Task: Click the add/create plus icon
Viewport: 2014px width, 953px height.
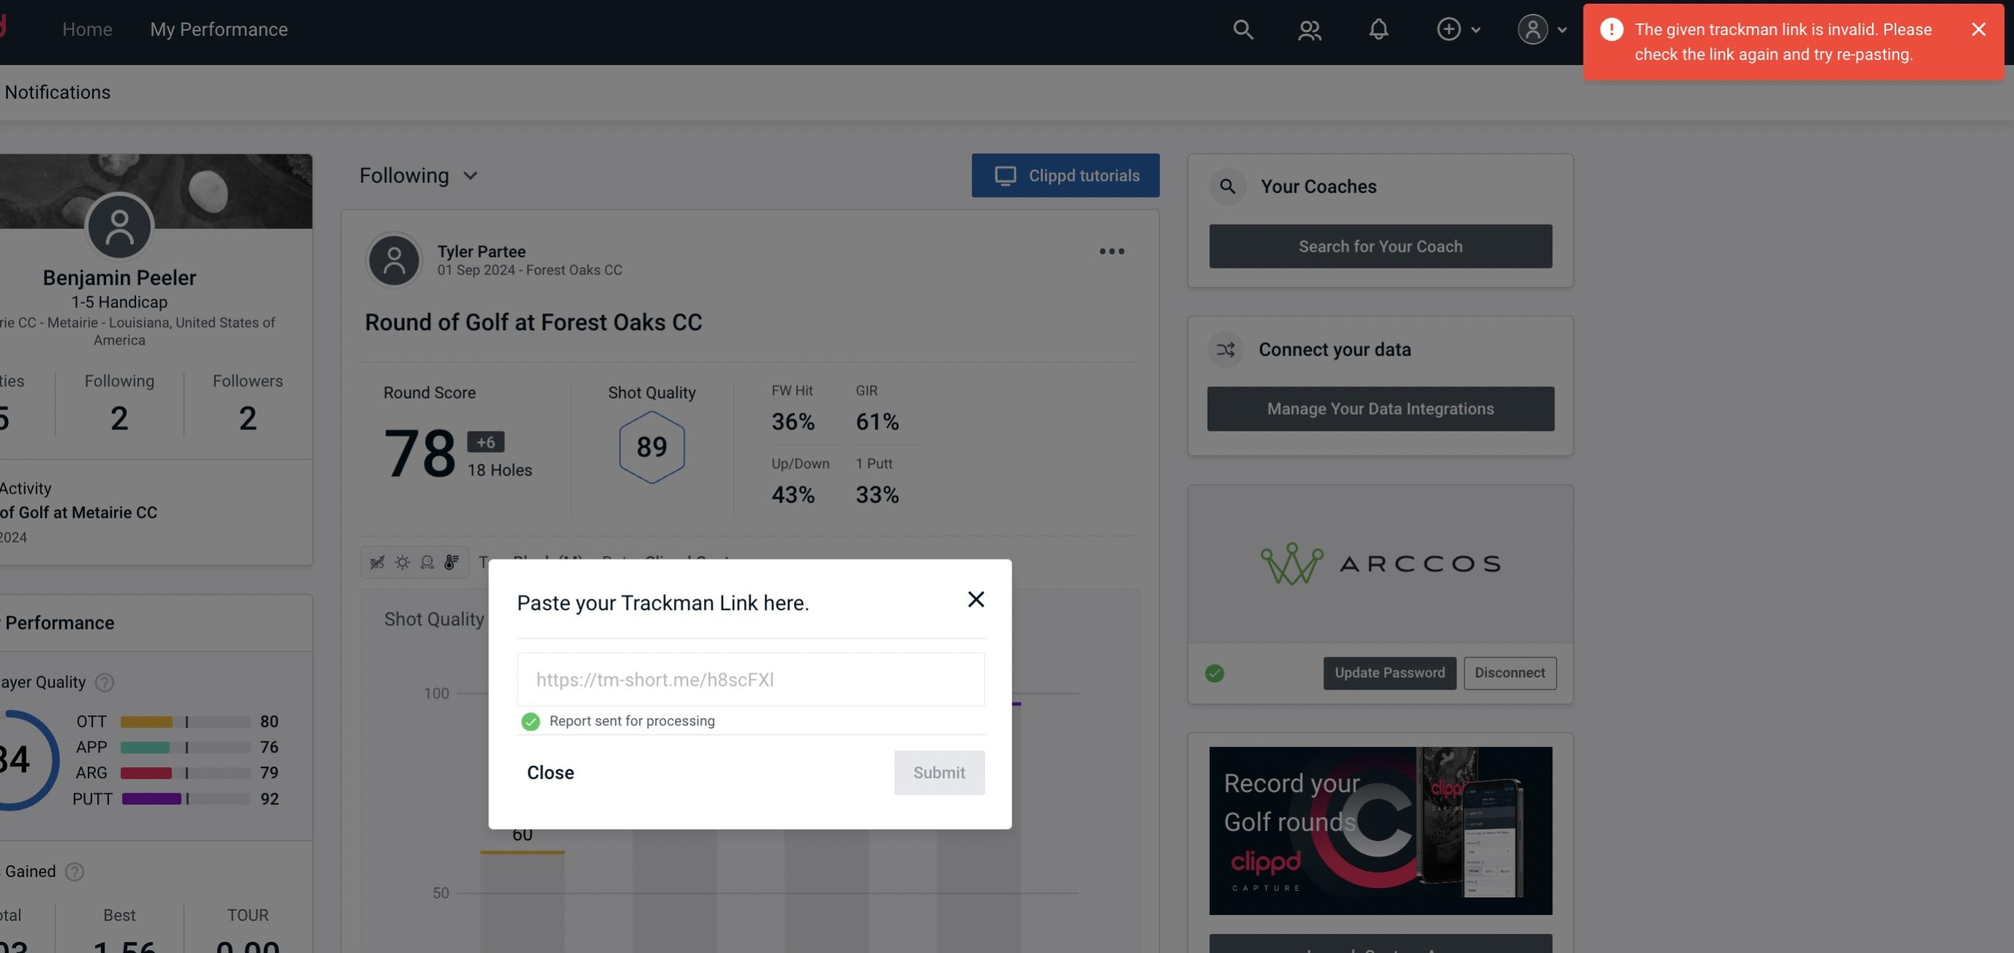Action: tap(1448, 27)
